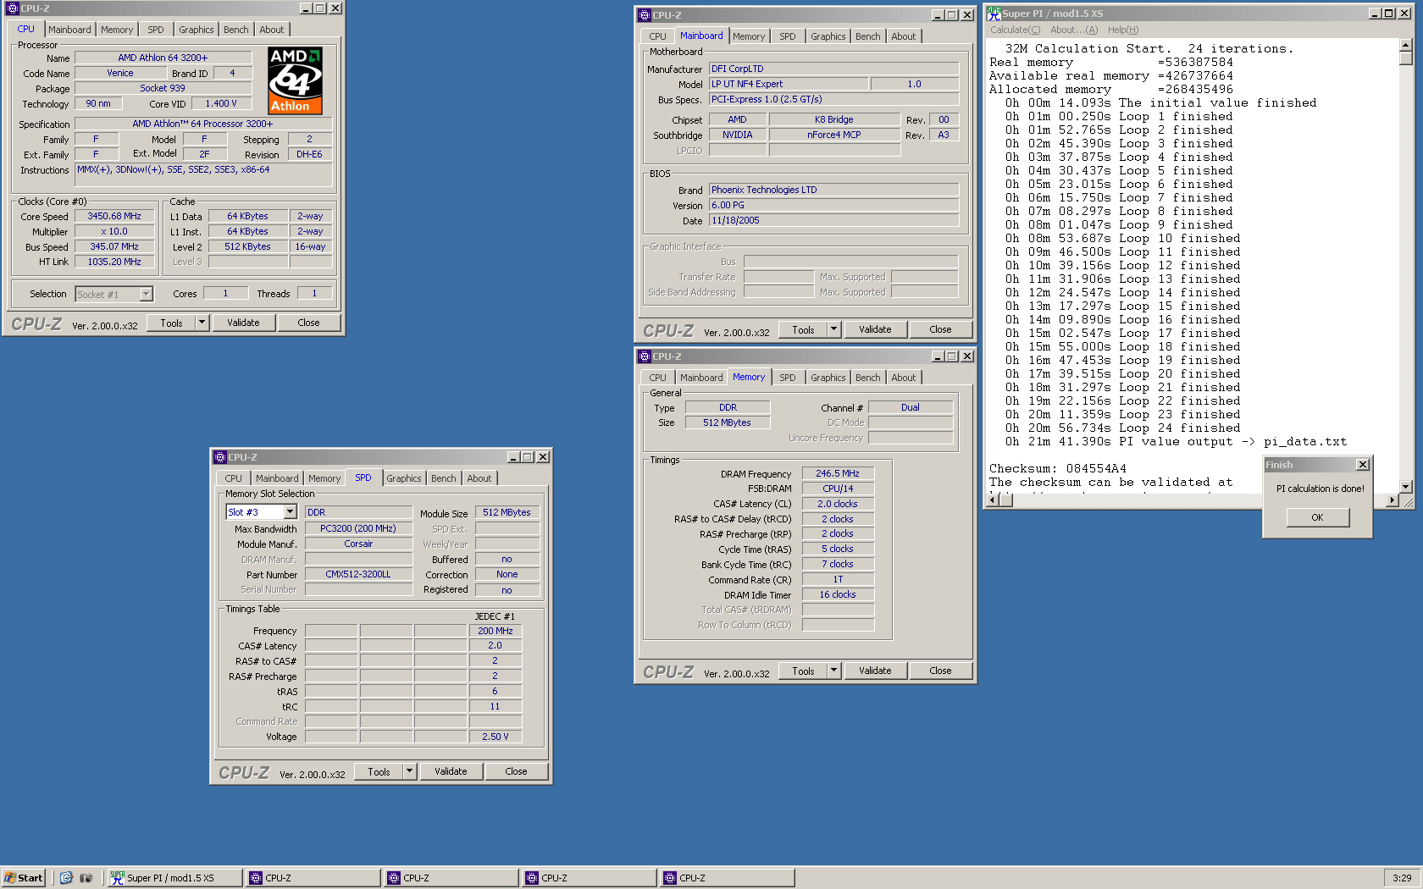The width and height of the screenshot is (1423, 889).
Task: Click the Close button in the Mainboard window
Action: tap(940, 329)
